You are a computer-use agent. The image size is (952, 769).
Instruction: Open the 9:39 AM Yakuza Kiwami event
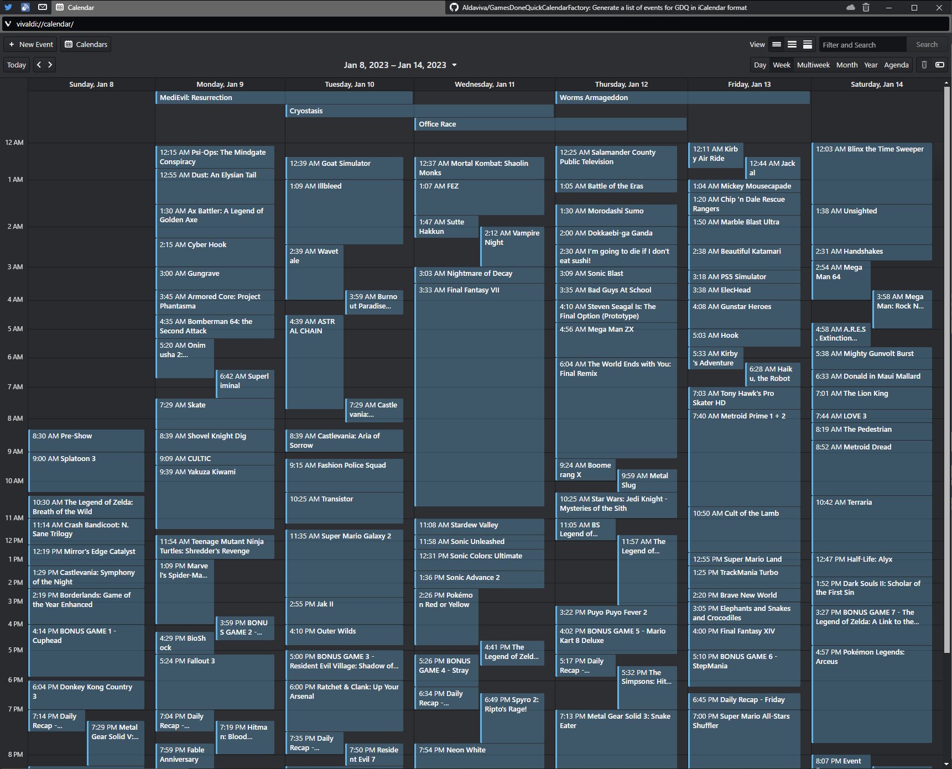(215, 496)
